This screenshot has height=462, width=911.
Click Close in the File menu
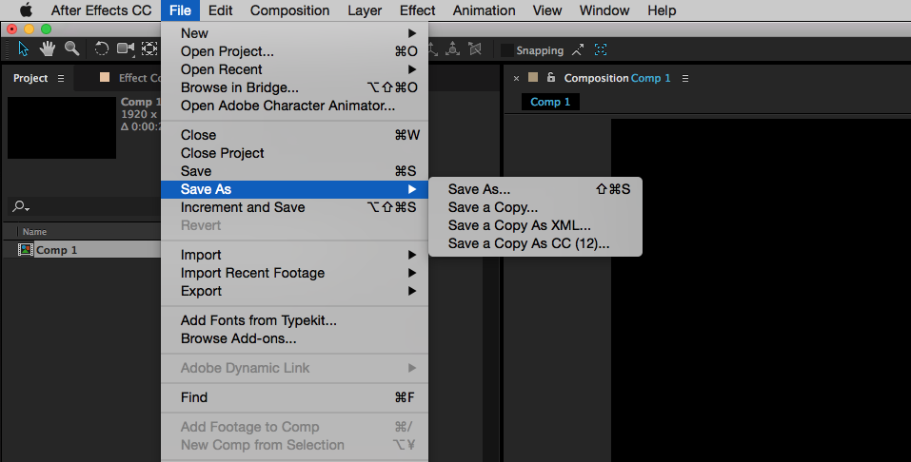point(294,135)
